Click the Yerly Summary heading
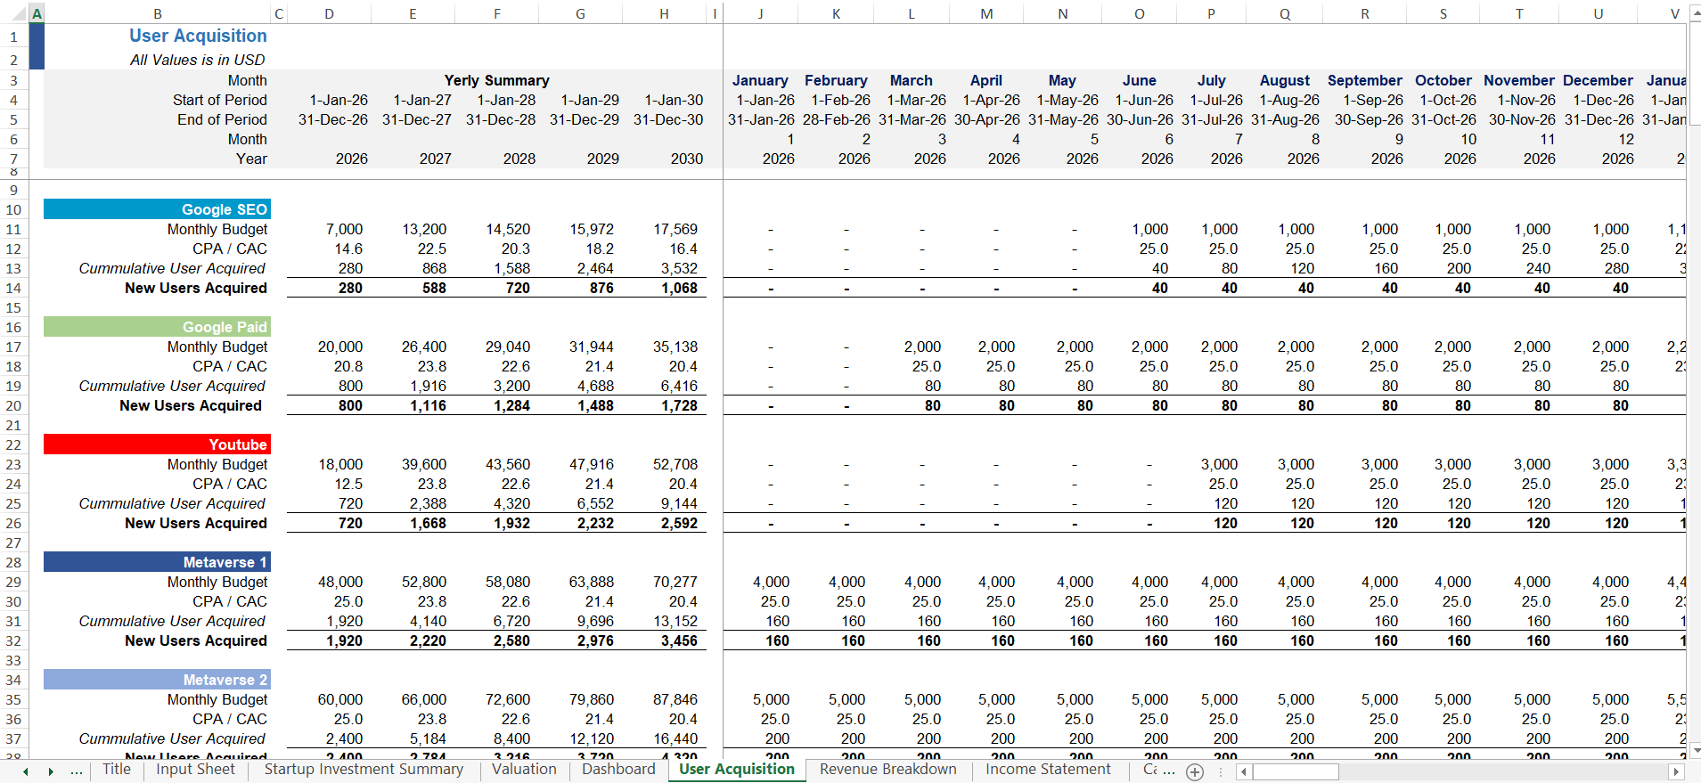Viewport: 1701px width, 783px height. pos(496,80)
